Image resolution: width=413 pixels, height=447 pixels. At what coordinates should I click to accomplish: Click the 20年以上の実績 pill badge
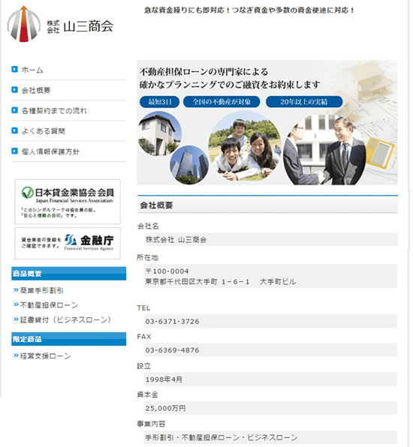tap(304, 102)
